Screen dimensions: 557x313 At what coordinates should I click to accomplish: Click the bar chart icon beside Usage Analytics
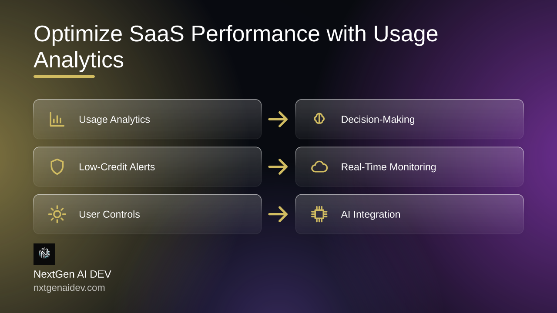[x=57, y=119]
